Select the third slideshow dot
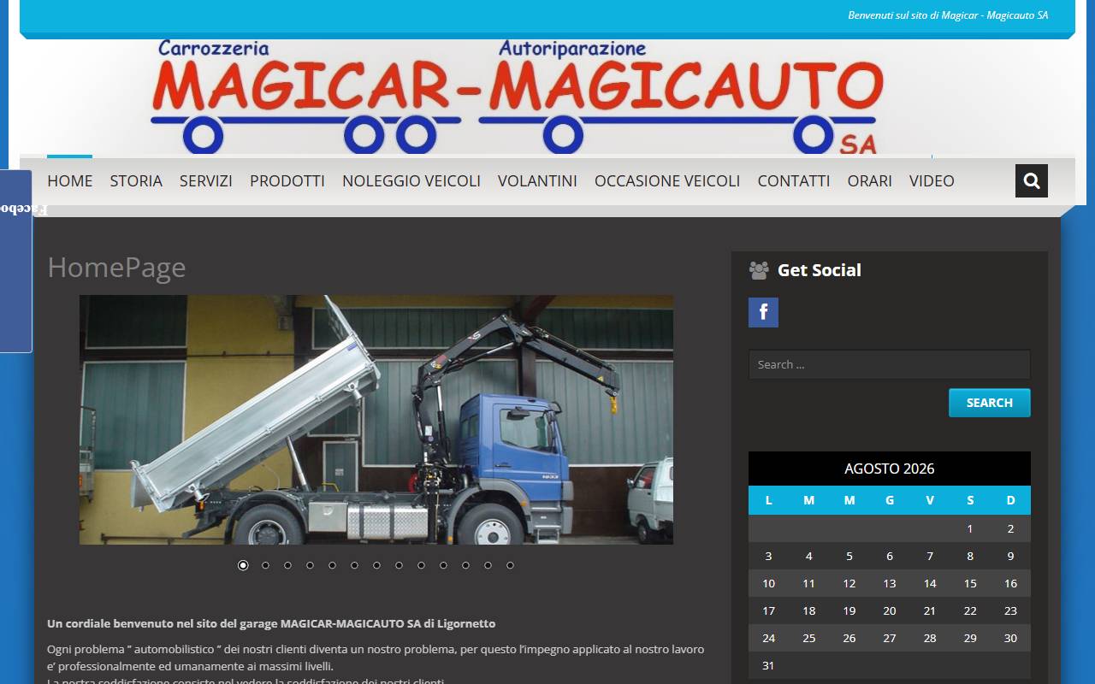This screenshot has width=1095, height=684. pyautogui.click(x=287, y=565)
